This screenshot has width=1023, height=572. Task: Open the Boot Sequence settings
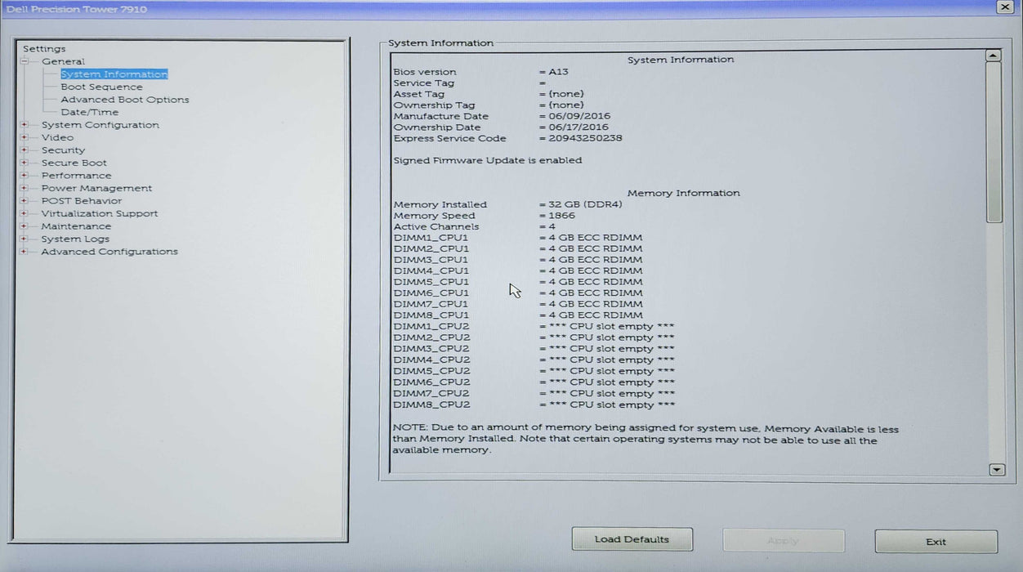coord(101,87)
